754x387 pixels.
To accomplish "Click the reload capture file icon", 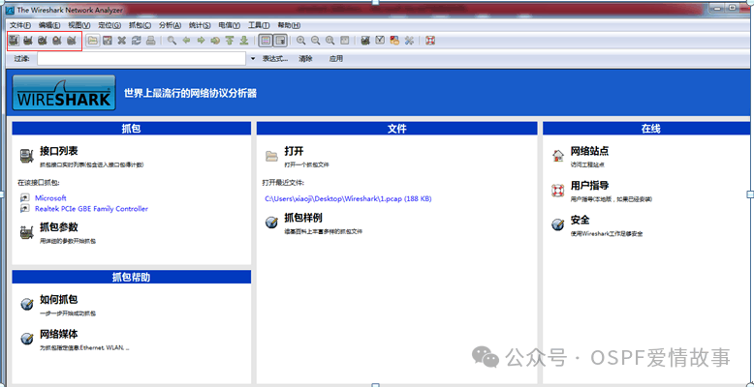I will coord(136,41).
